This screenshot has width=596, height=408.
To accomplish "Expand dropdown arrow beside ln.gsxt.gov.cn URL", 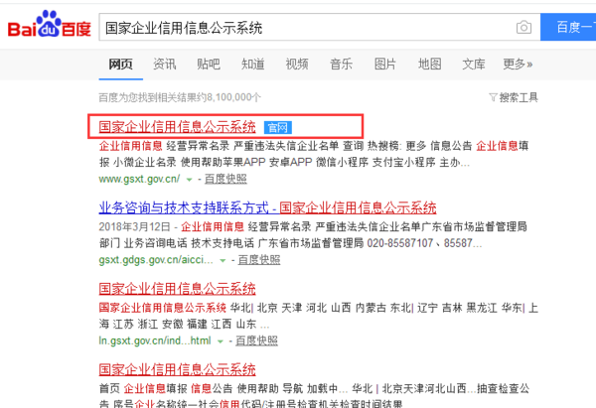I will (x=221, y=340).
